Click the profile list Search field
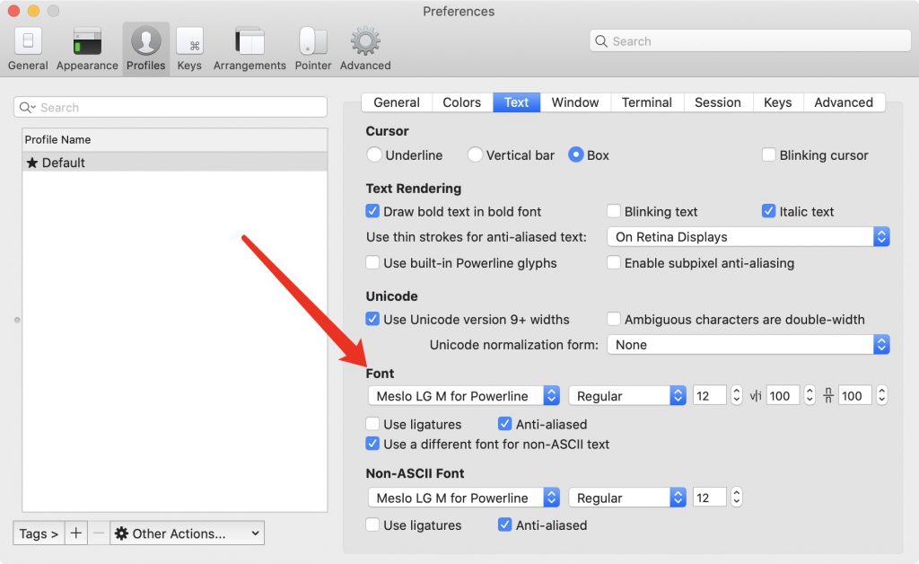Image resolution: width=919 pixels, height=564 pixels. (x=170, y=107)
